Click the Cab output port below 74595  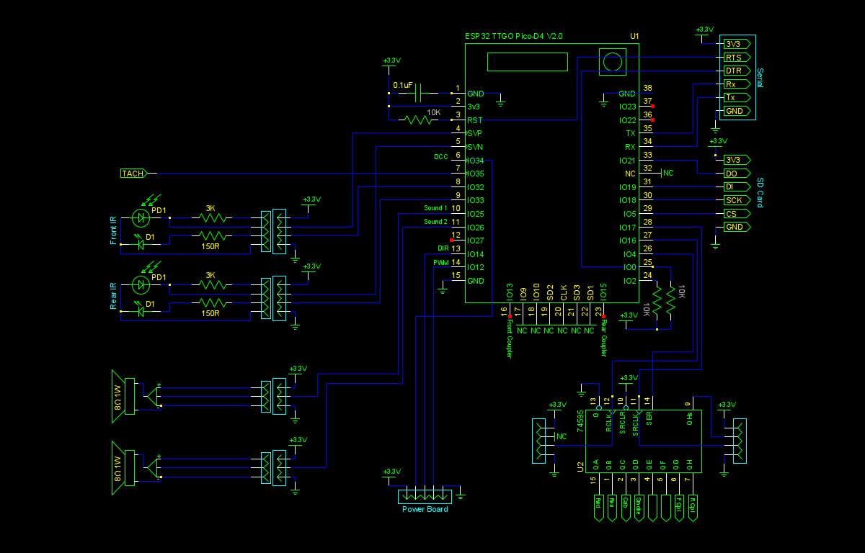[624, 508]
